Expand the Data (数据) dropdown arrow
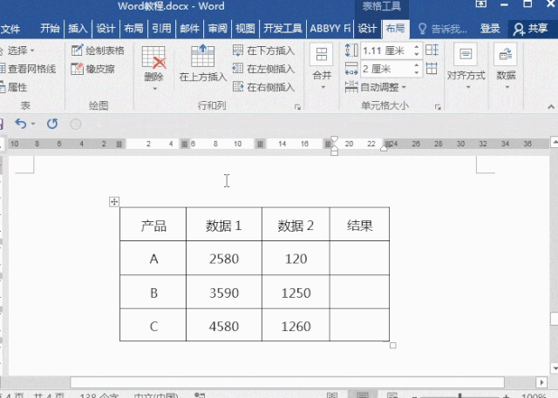 (507, 87)
